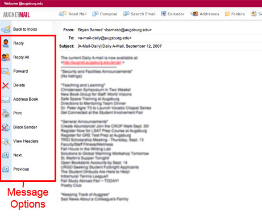Click the Reply All people icon
Screen dimensions: 262x219
(6, 57)
